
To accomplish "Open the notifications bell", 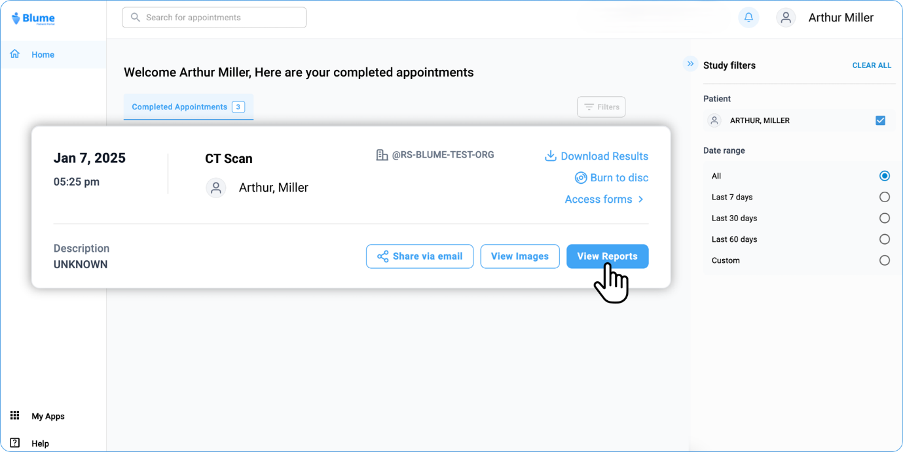I will (748, 18).
